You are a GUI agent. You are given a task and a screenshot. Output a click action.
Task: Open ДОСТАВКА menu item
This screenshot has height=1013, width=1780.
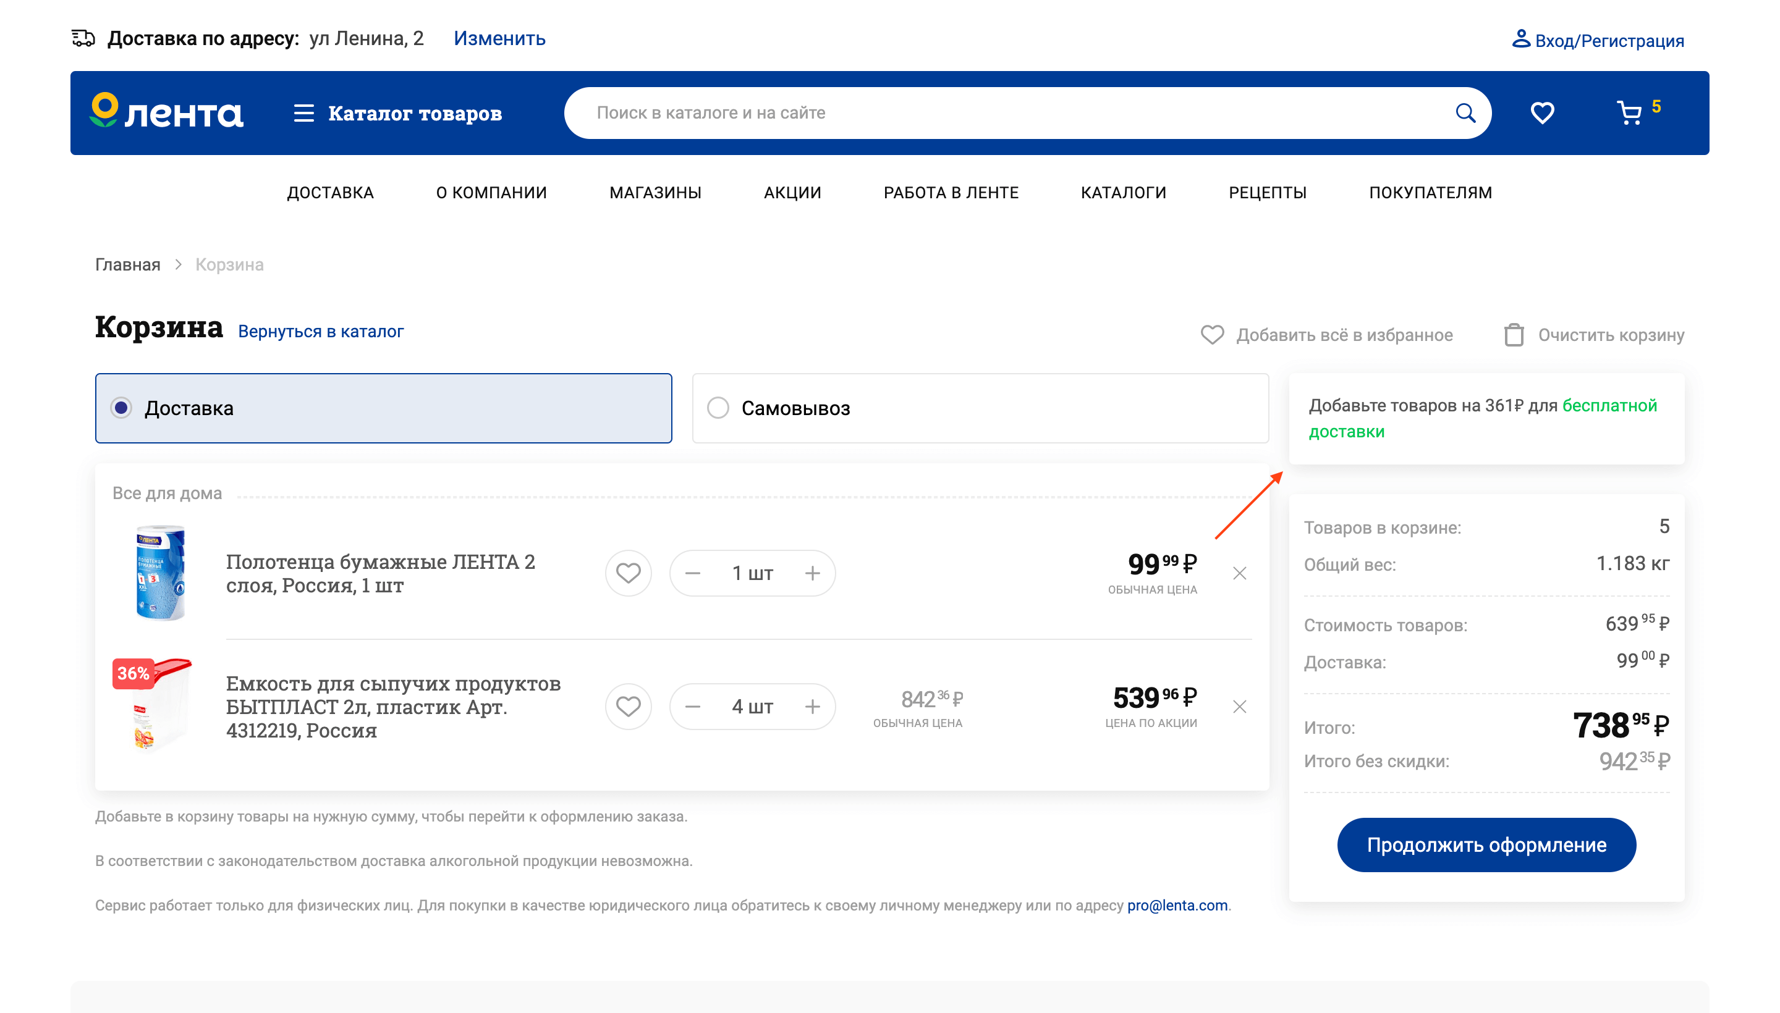[x=330, y=193]
